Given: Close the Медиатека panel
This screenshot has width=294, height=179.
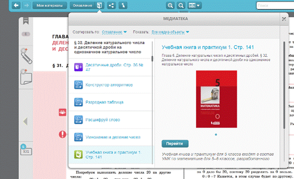Looking at the screenshot, I should pyautogui.click(x=284, y=19).
